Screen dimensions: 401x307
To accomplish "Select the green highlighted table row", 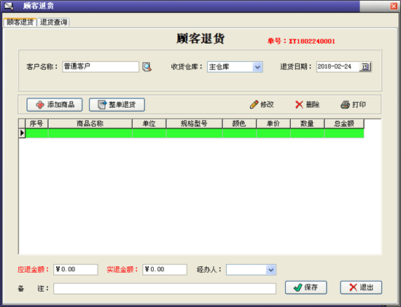I will coord(195,133).
